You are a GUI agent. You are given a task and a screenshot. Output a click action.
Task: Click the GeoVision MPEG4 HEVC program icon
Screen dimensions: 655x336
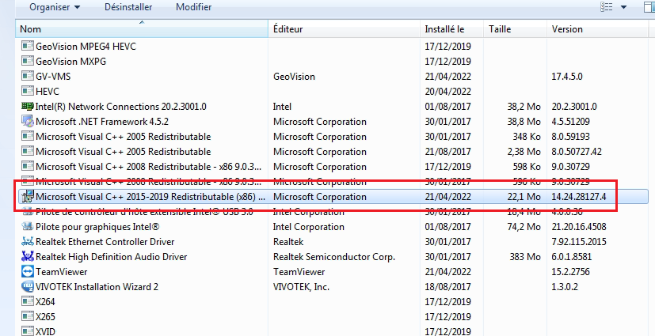tap(28, 47)
